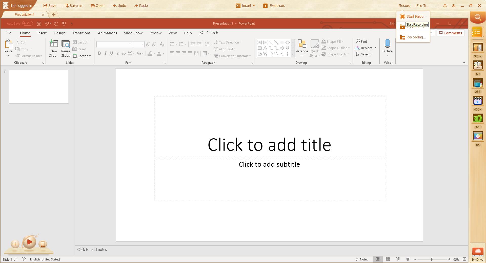Screen dimensions: 486x263
Task: Expand the Section dropdown
Action: (82, 56)
